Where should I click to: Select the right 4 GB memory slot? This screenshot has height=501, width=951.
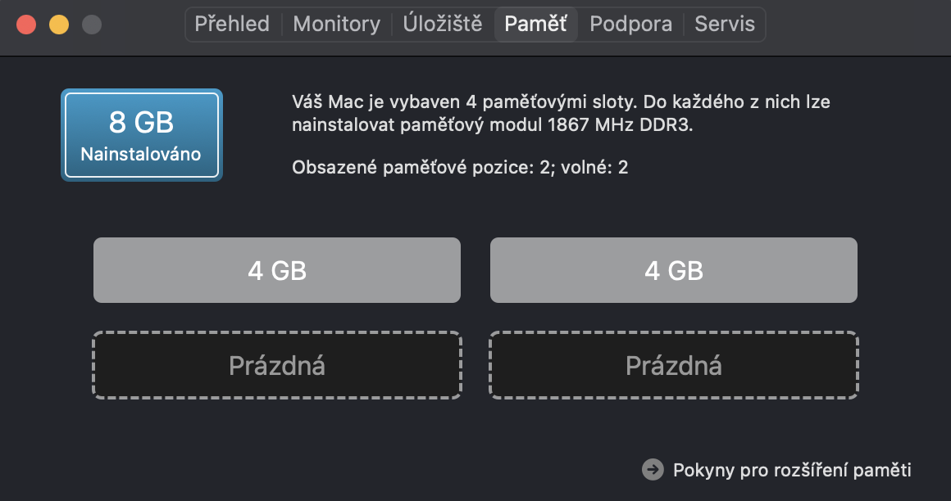coord(674,270)
